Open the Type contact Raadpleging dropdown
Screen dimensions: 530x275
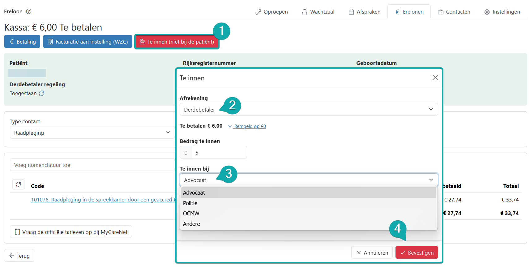tap(92, 133)
